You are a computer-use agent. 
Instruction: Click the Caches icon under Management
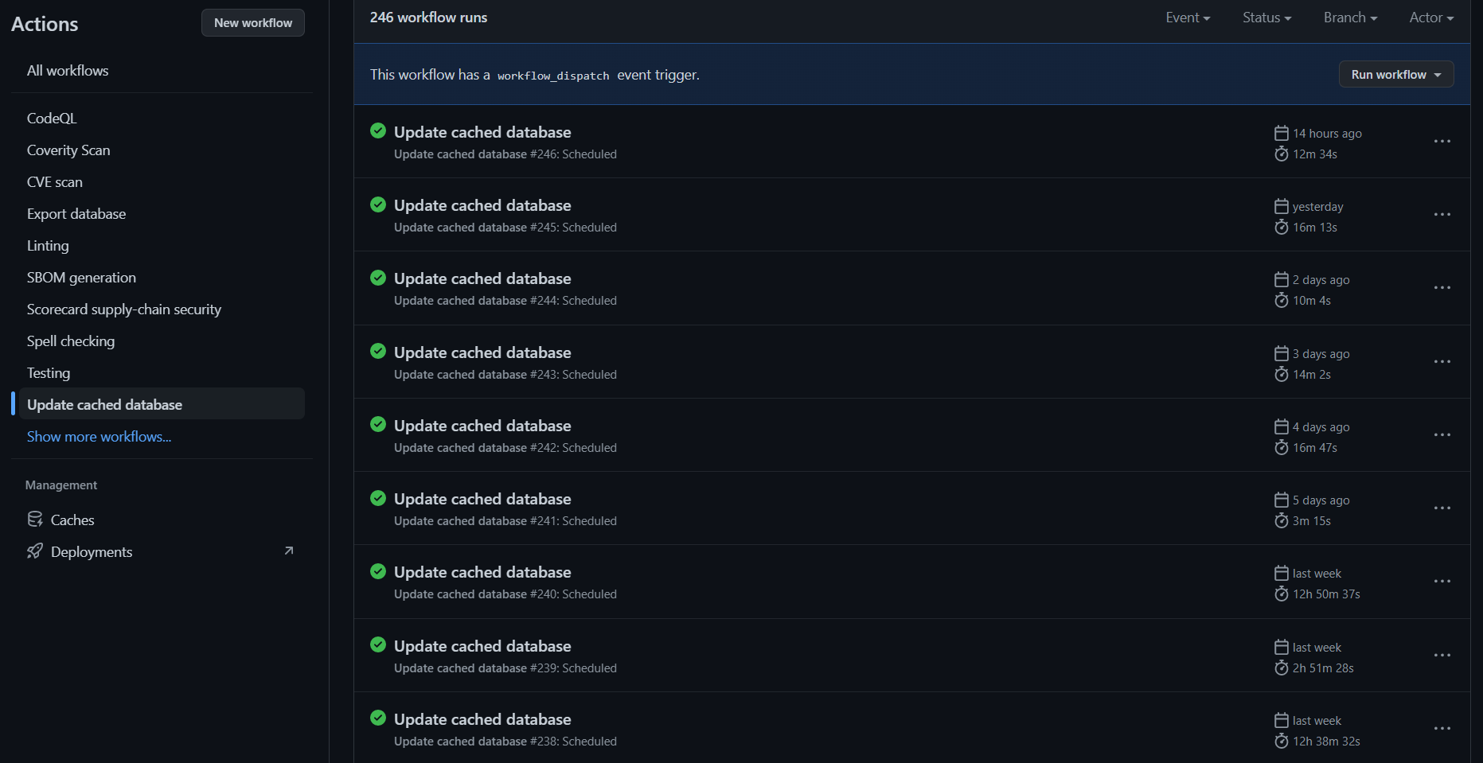tap(36, 519)
